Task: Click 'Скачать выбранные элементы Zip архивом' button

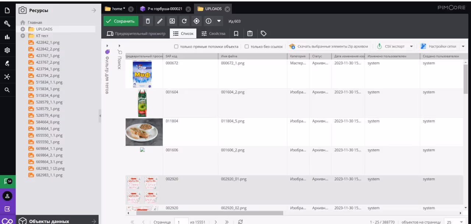Action: (329, 47)
